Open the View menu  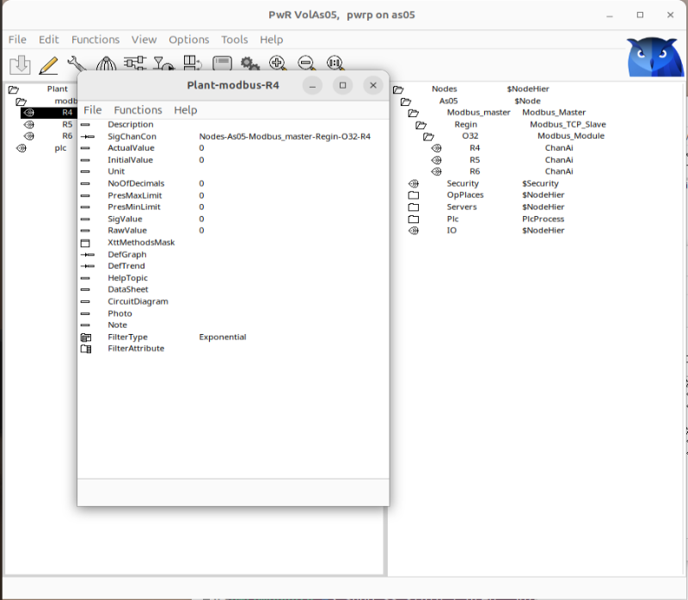coord(144,40)
